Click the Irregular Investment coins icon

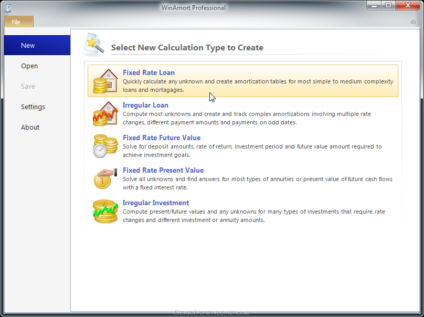click(x=105, y=211)
